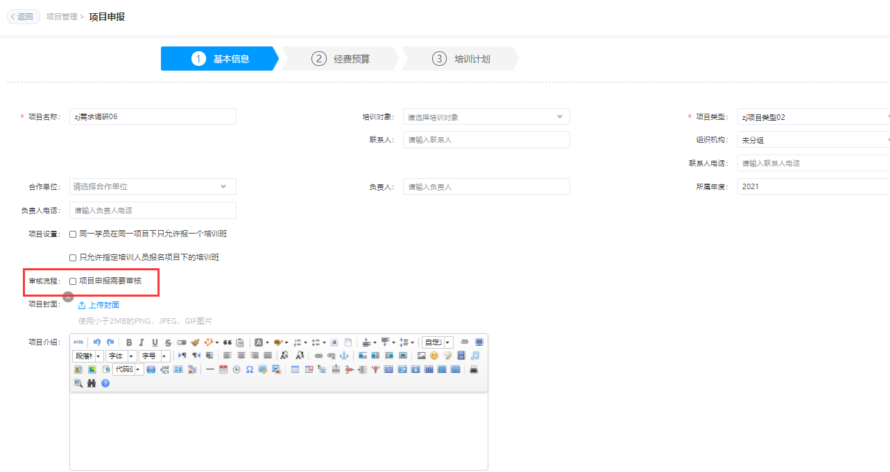Click the print icon in editor
The width and height of the screenshot is (890, 472).
coord(474,369)
